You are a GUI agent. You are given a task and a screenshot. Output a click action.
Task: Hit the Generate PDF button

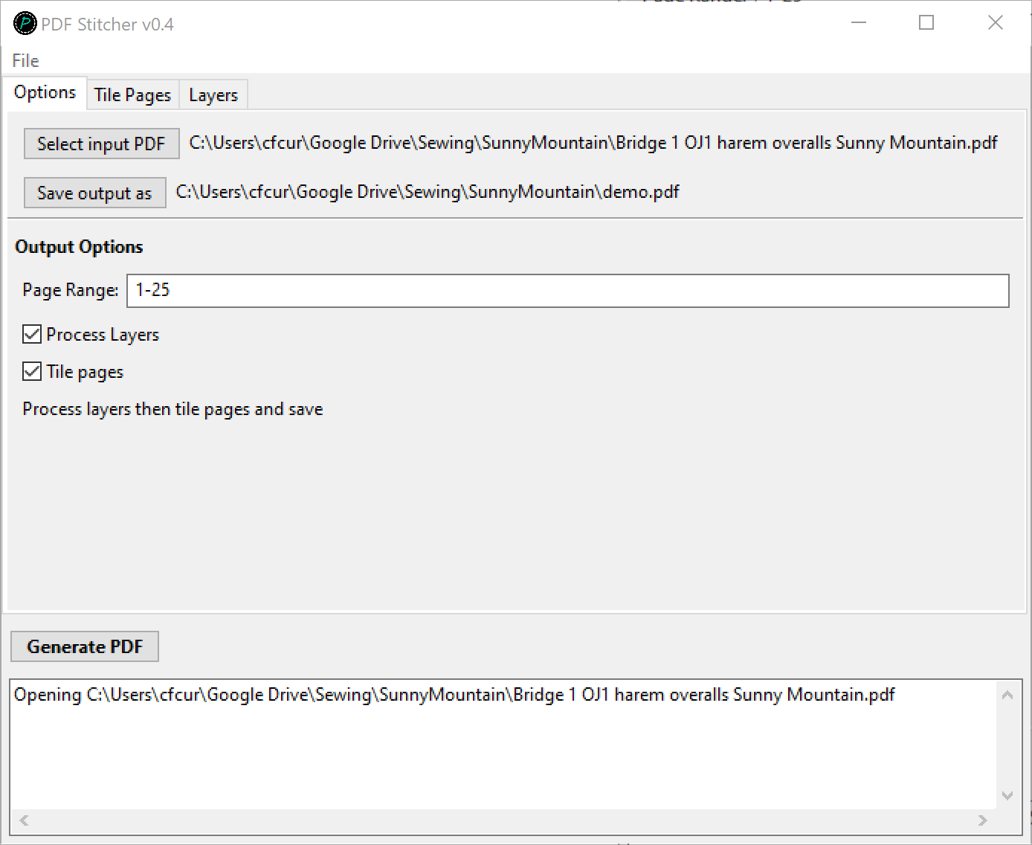(85, 646)
